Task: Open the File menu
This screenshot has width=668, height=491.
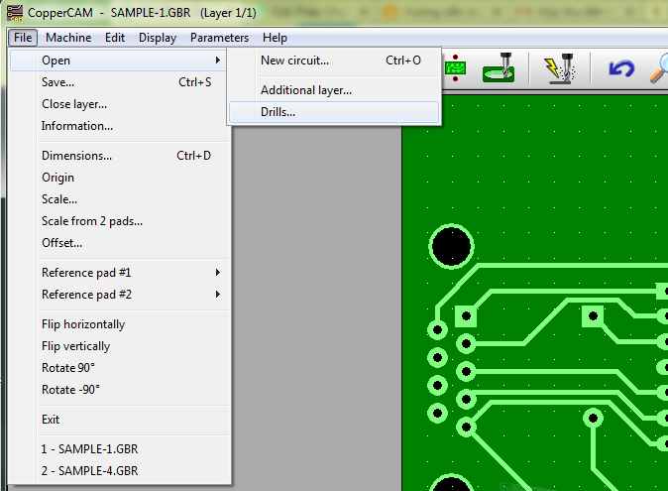Action: [23, 38]
